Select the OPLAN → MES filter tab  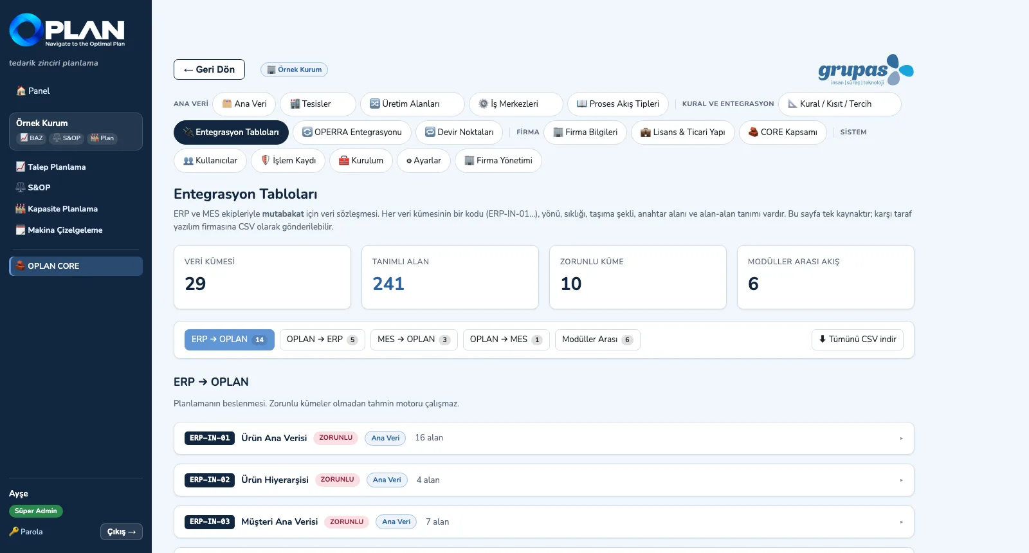(506, 340)
